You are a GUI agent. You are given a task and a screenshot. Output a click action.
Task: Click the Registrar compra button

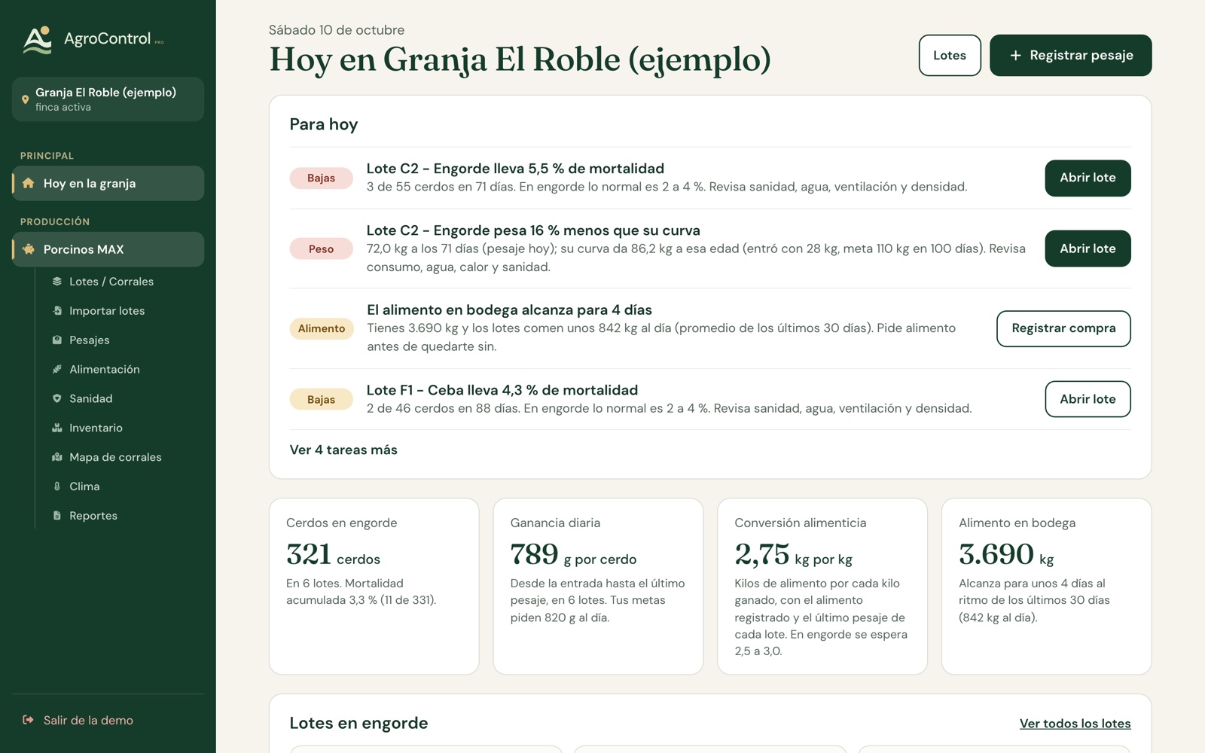point(1063,328)
